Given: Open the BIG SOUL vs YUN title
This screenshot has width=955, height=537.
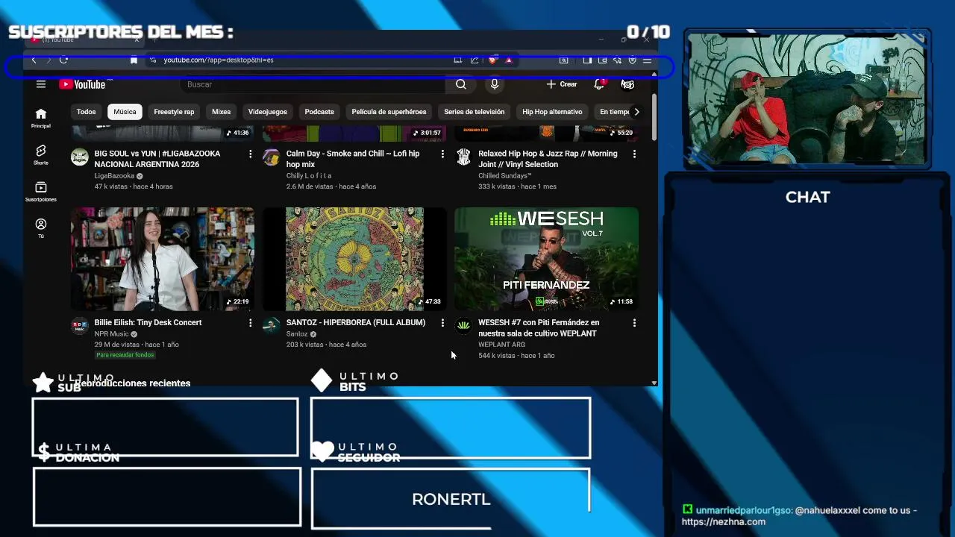Looking at the screenshot, I should [x=157, y=159].
